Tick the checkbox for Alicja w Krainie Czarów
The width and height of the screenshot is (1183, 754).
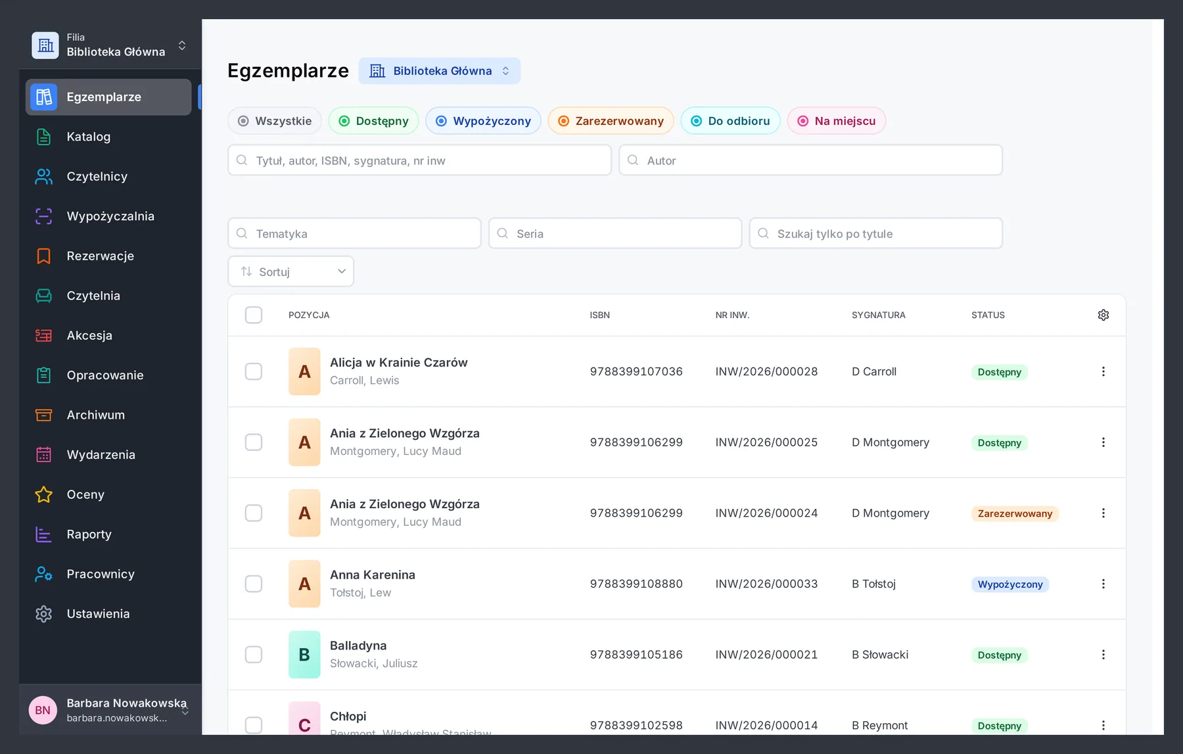(254, 371)
